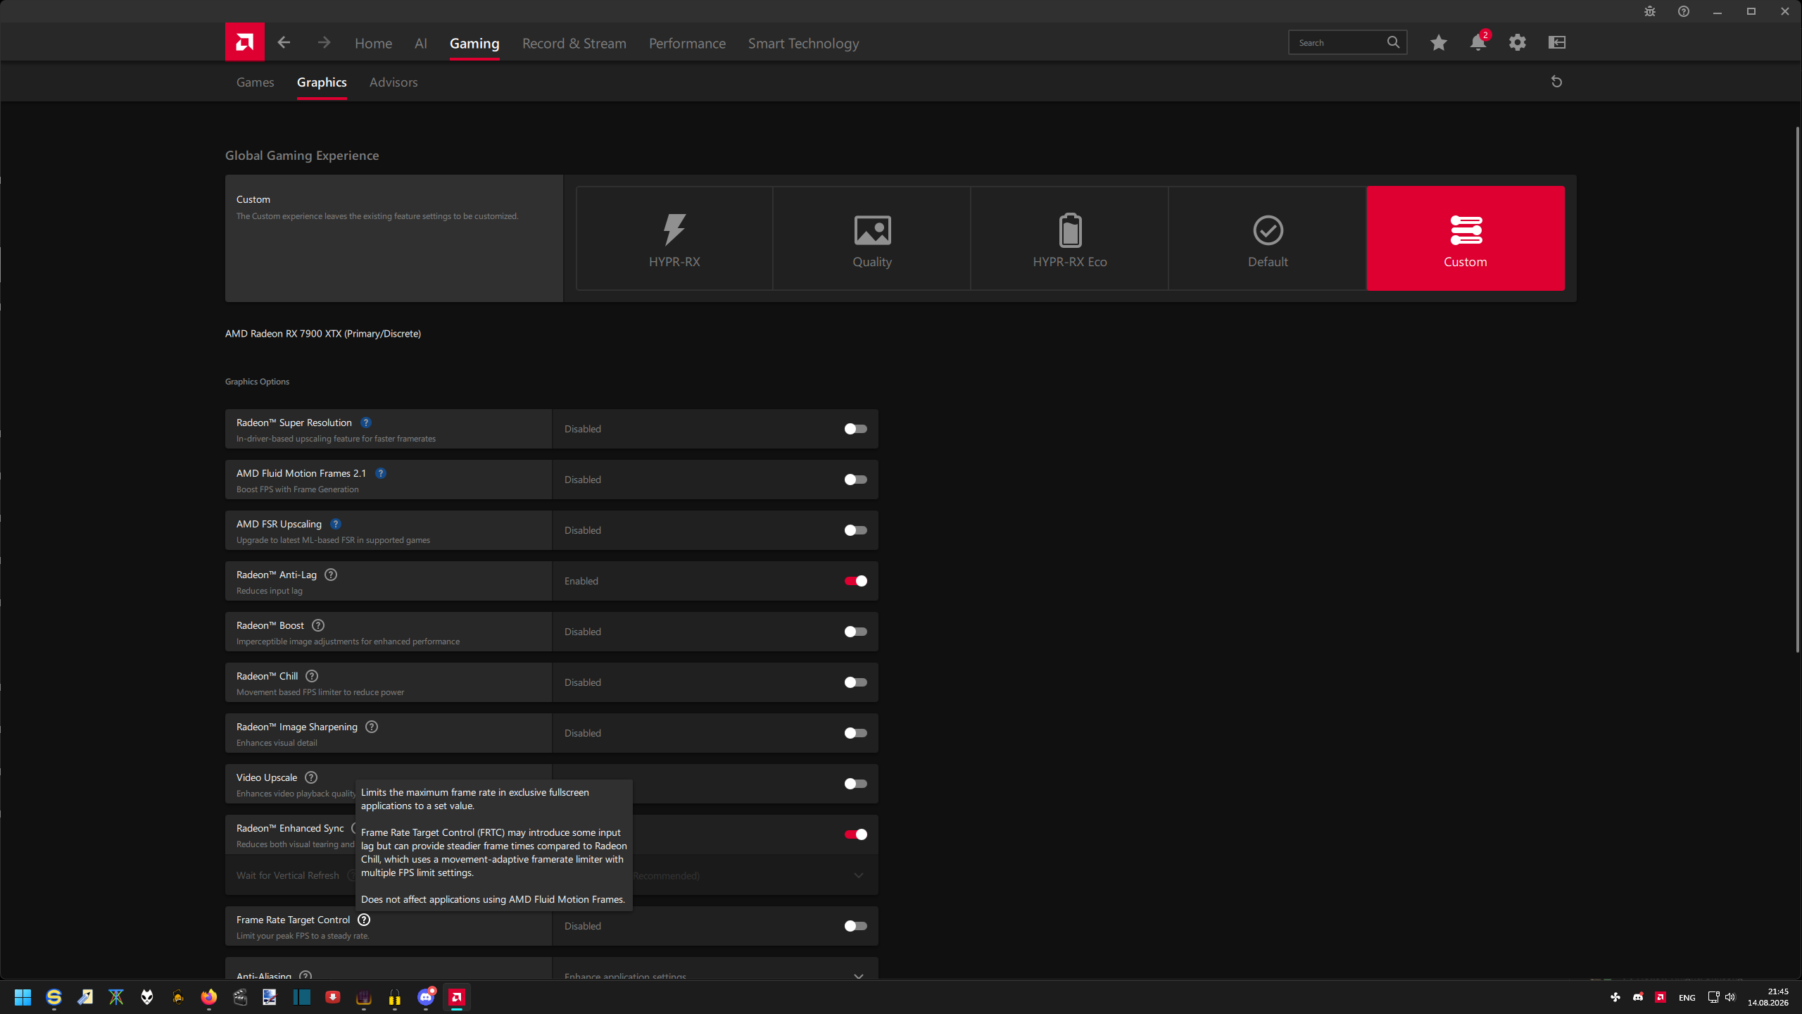Screen dimensions: 1802x1014
Task: Open Firefox from the taskbar
Action: tap(209, 997)
